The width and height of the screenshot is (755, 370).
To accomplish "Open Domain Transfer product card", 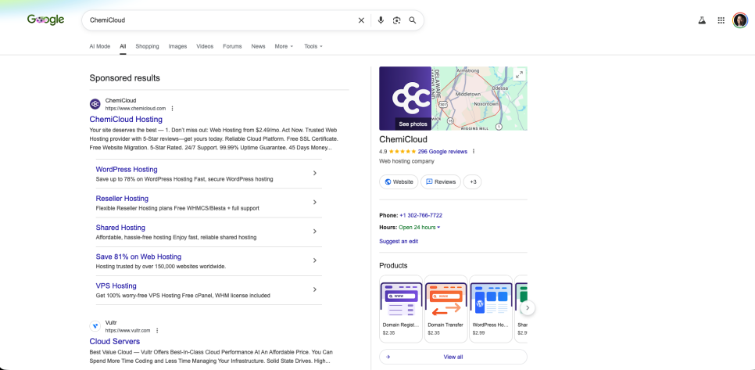I will point(445,309).
